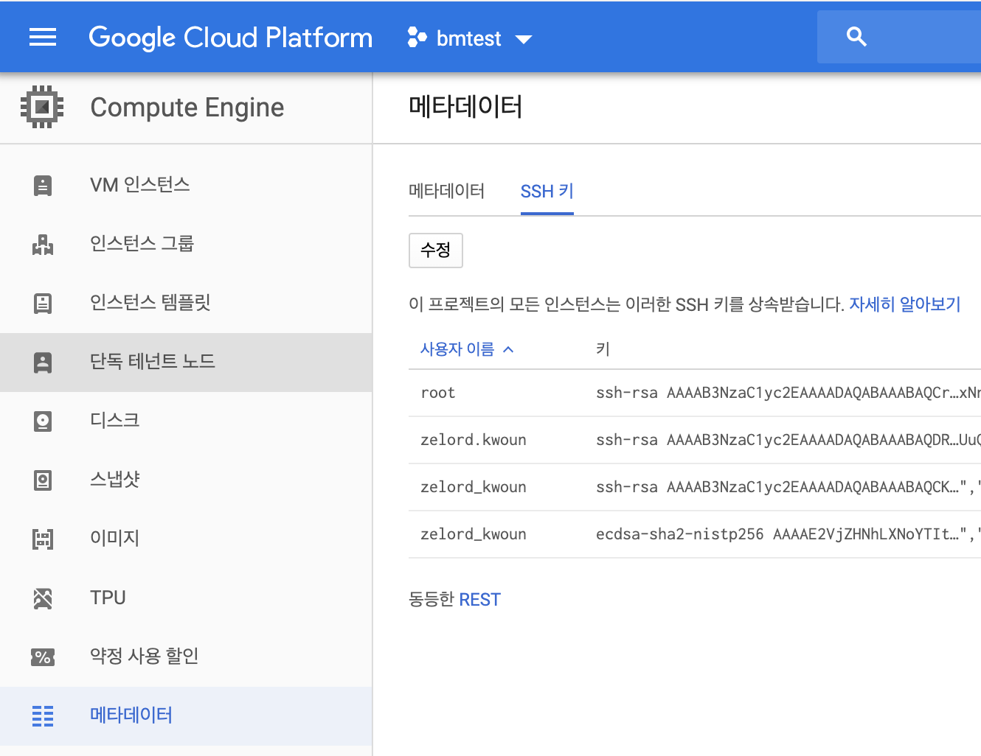Viewport: 981px width, 756px height.
Task: Click the 키 column header
Action: coord(603,349)
